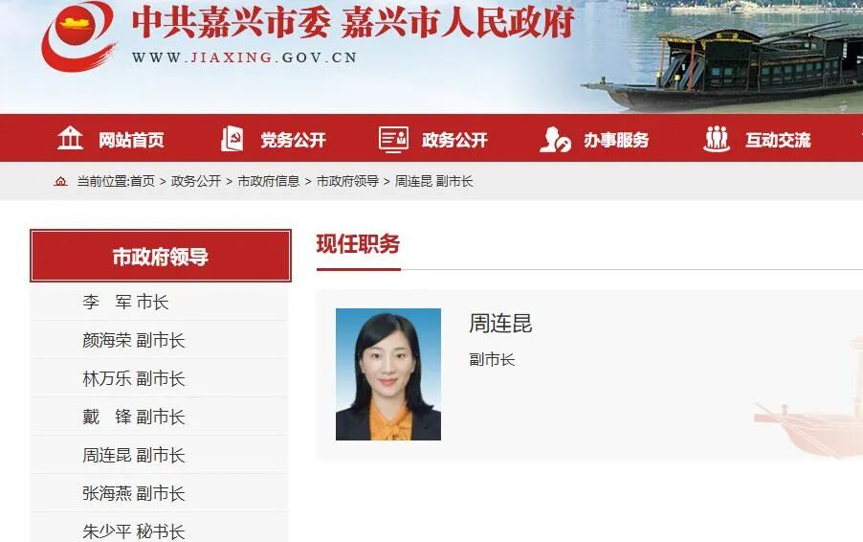Click the party booklet icon beside 党务公开
The image size is (863, 542).
[x=232, y=139]
